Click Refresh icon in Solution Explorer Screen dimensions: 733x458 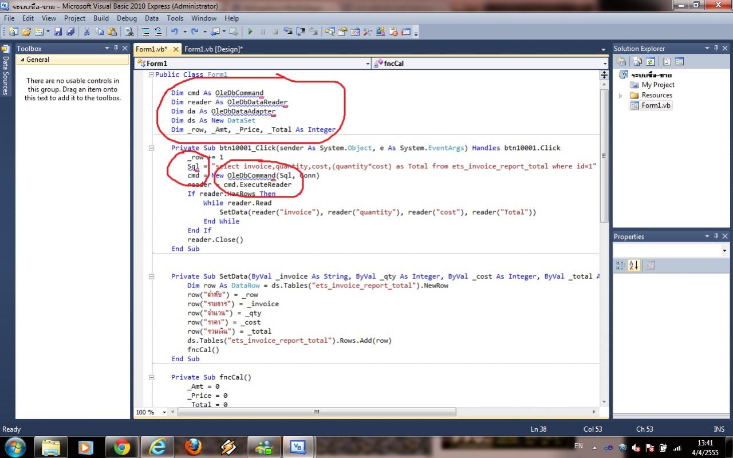coord(651,62)
